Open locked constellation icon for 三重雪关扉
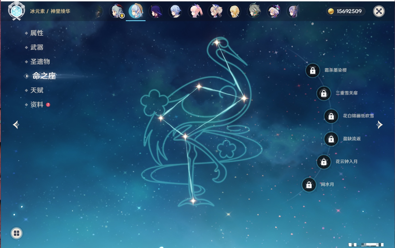This screenshot has width=395, height=248. 324,93
